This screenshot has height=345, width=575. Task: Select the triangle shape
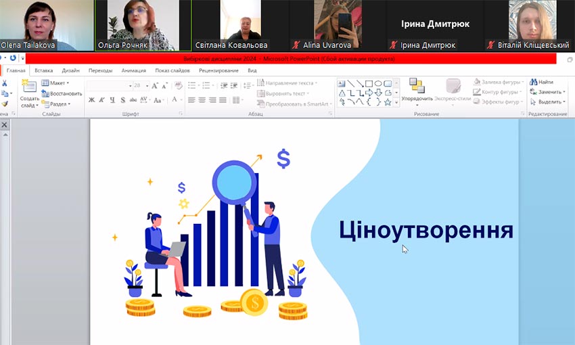[x=342, y=93]
